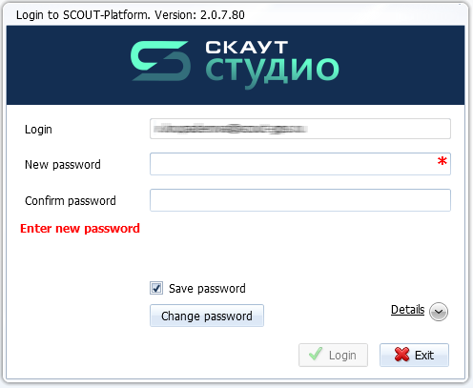
Task: Click the СТУДИО logo text in banner
Action: [272, 71]
